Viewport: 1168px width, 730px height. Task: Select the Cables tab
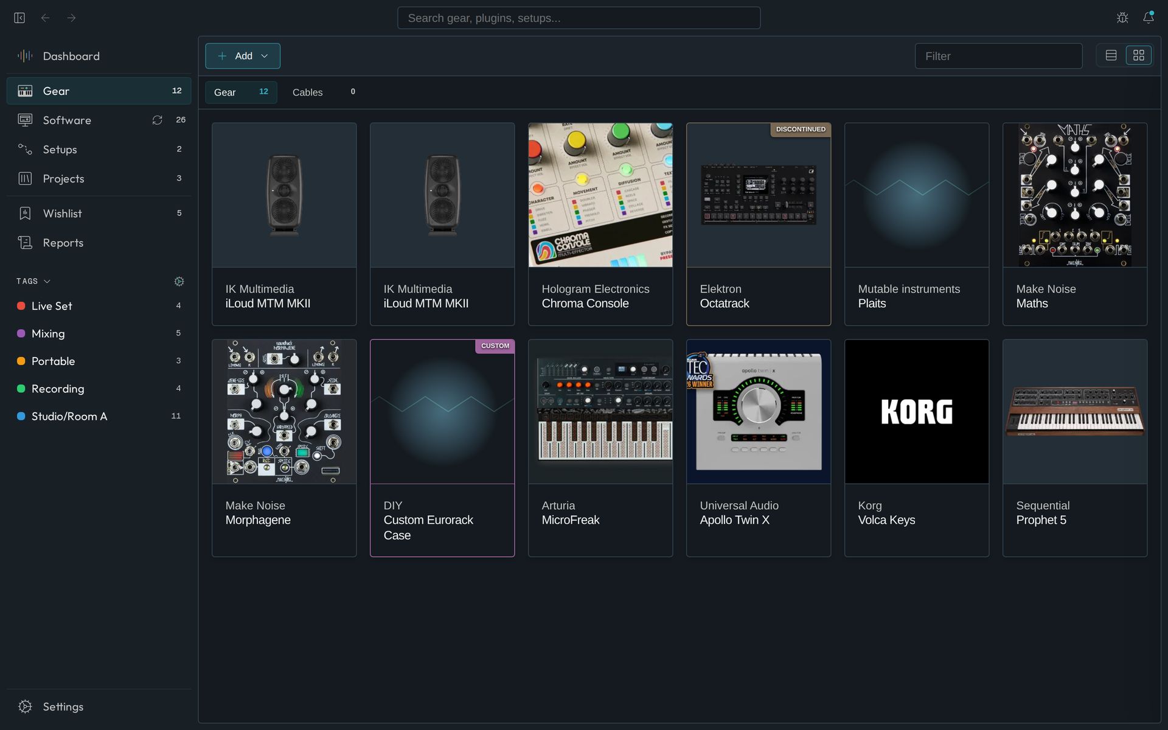323,92
